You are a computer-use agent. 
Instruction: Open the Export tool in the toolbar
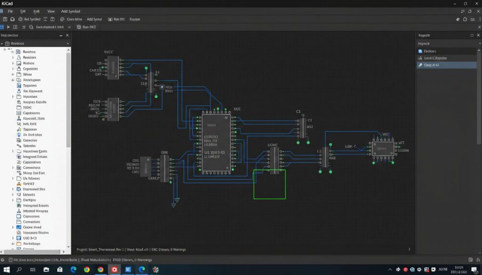click(x=135, y=19)
